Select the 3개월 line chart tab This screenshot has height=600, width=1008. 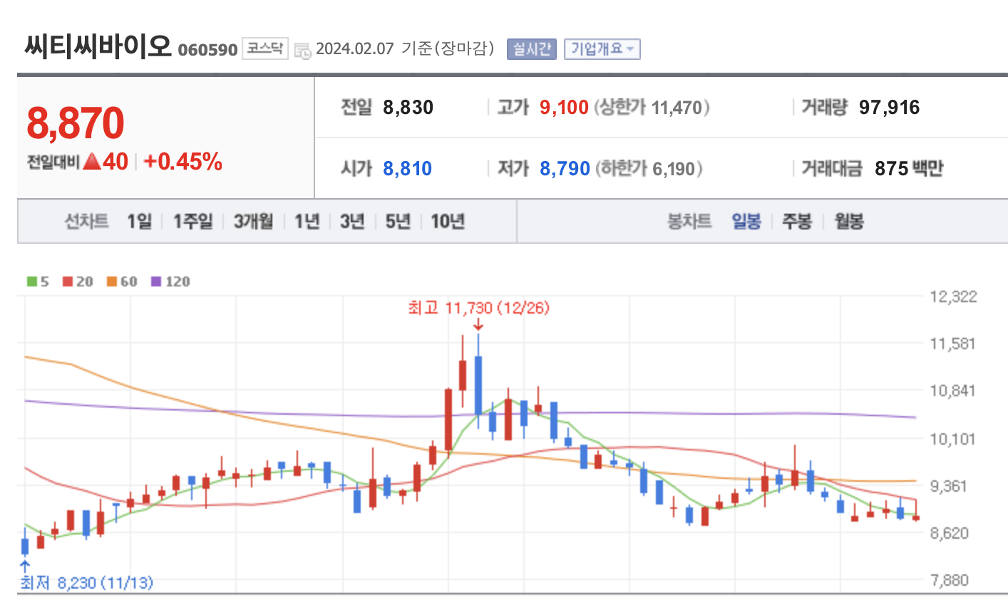click(x=254, y=222)
